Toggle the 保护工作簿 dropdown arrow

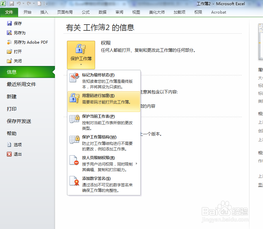point(81,65)
